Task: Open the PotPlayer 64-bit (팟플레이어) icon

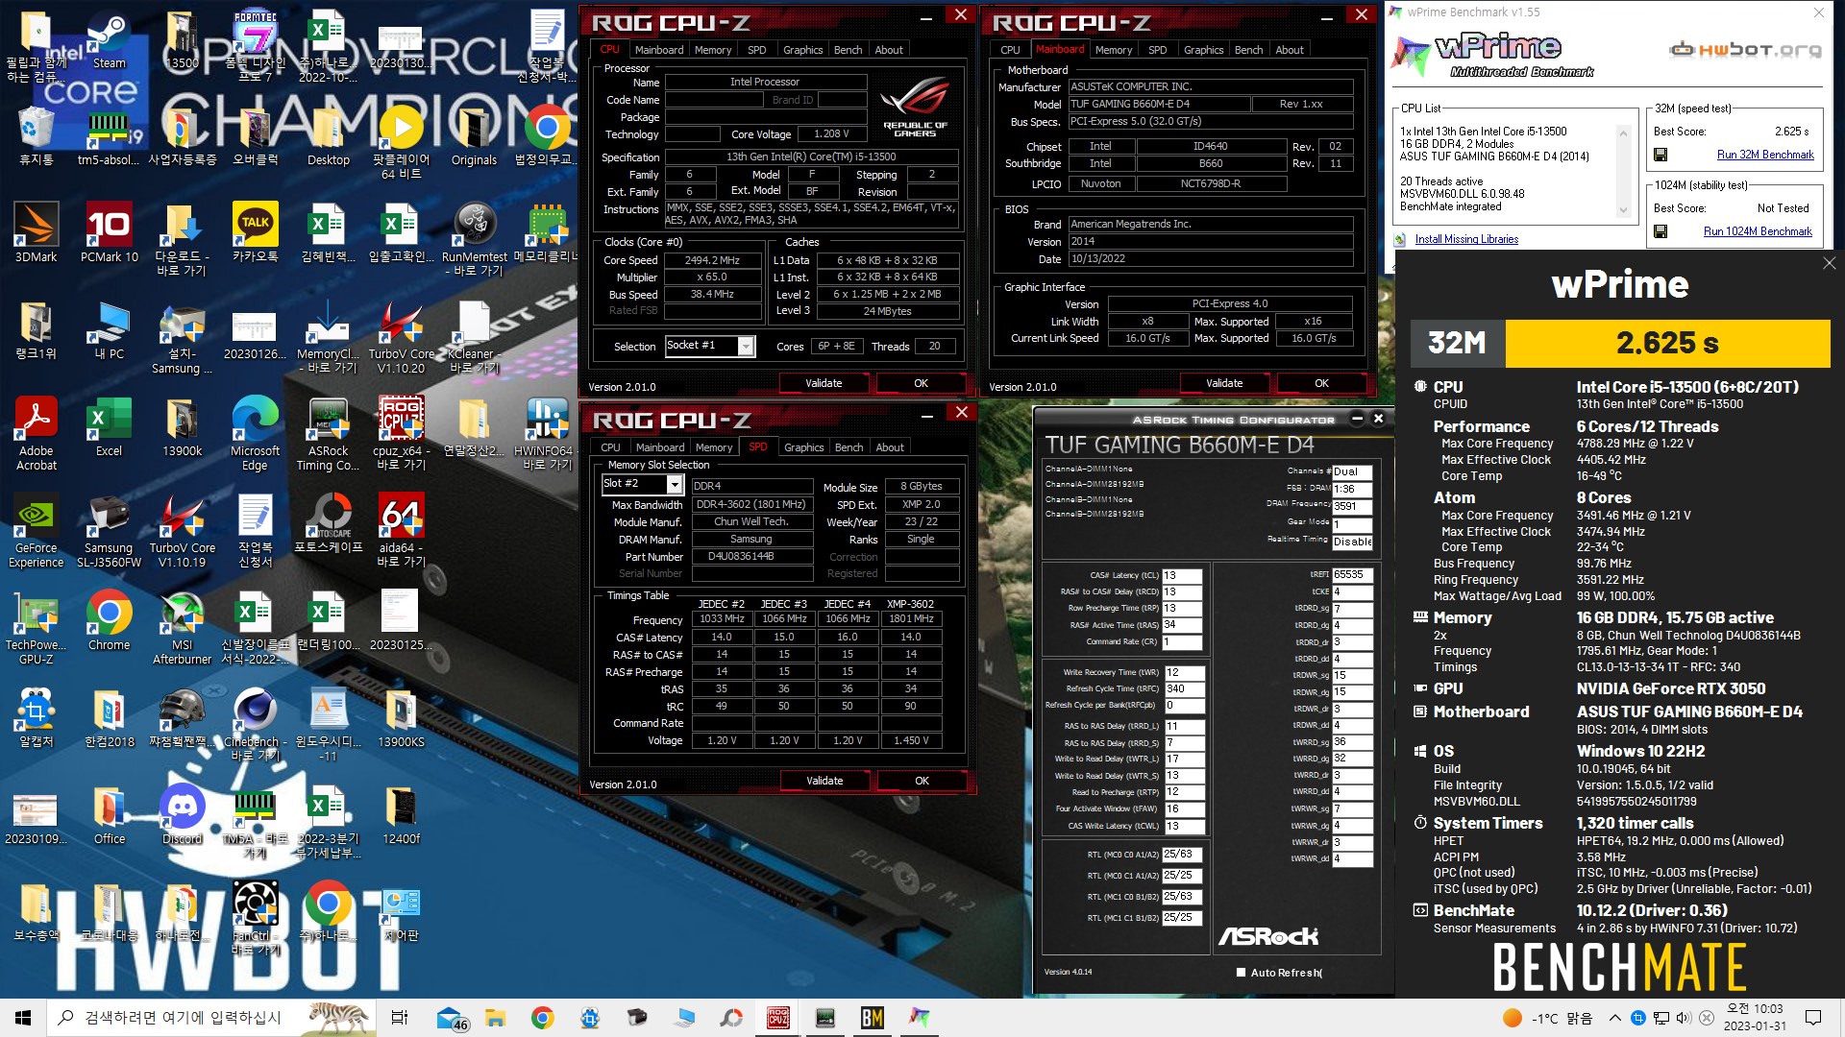Action: click(401, 142)
